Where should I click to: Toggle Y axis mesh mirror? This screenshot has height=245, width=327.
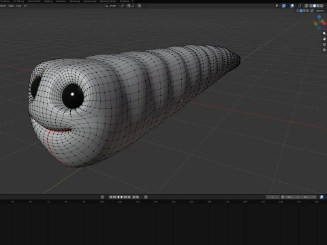(304, 11)
